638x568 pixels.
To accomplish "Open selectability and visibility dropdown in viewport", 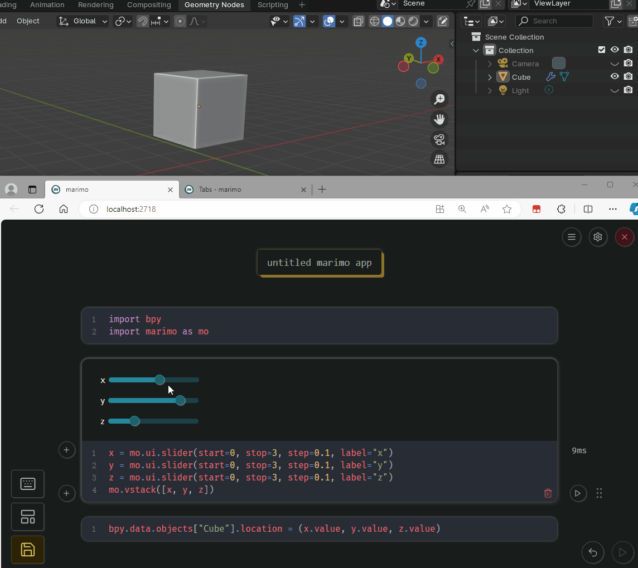I will (279, 21).
